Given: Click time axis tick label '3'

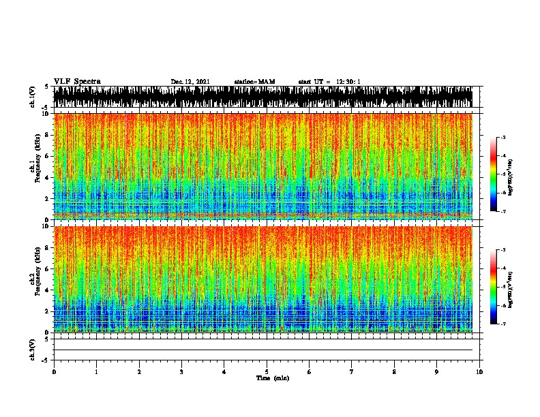Looking at the screenshot, I should [x=181, y=372].
